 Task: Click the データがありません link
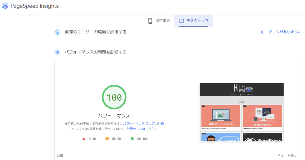click(285, 32)
